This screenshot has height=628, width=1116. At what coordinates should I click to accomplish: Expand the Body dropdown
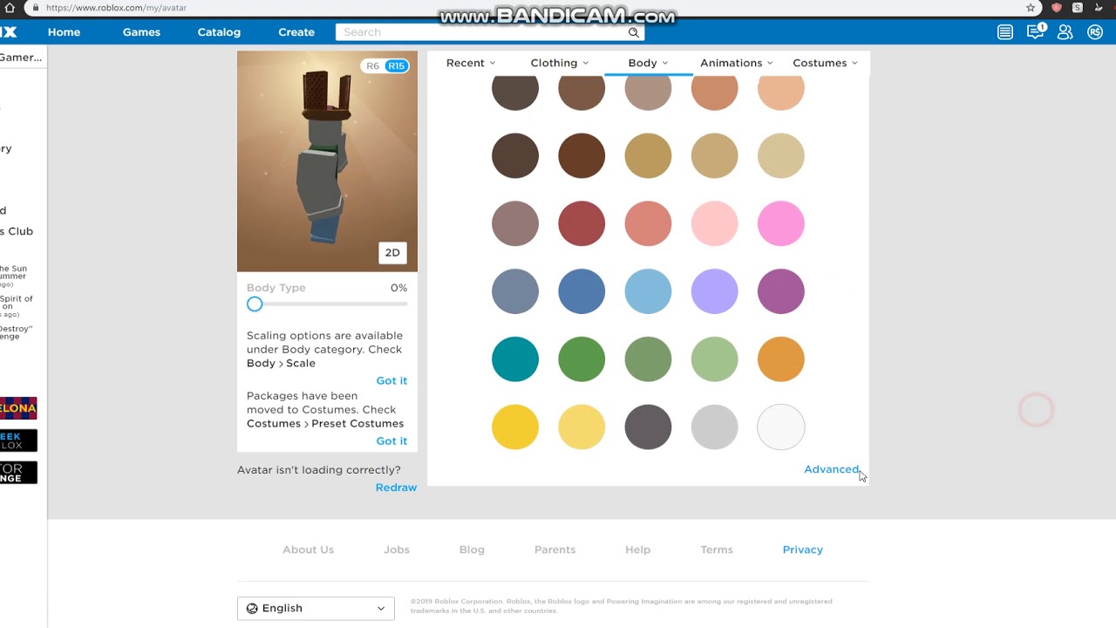coord(648,63)
